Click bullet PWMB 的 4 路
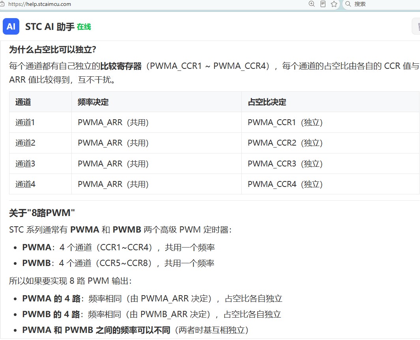This screenshot has height=340, width=420. click(x=151, y=314)
